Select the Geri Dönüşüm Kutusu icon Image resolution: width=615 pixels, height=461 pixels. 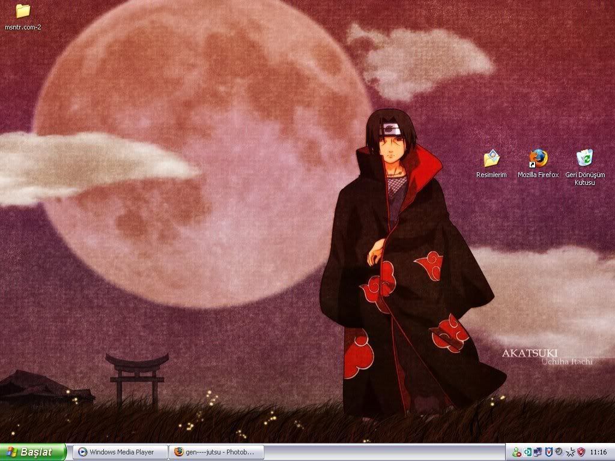click(585, 167)
